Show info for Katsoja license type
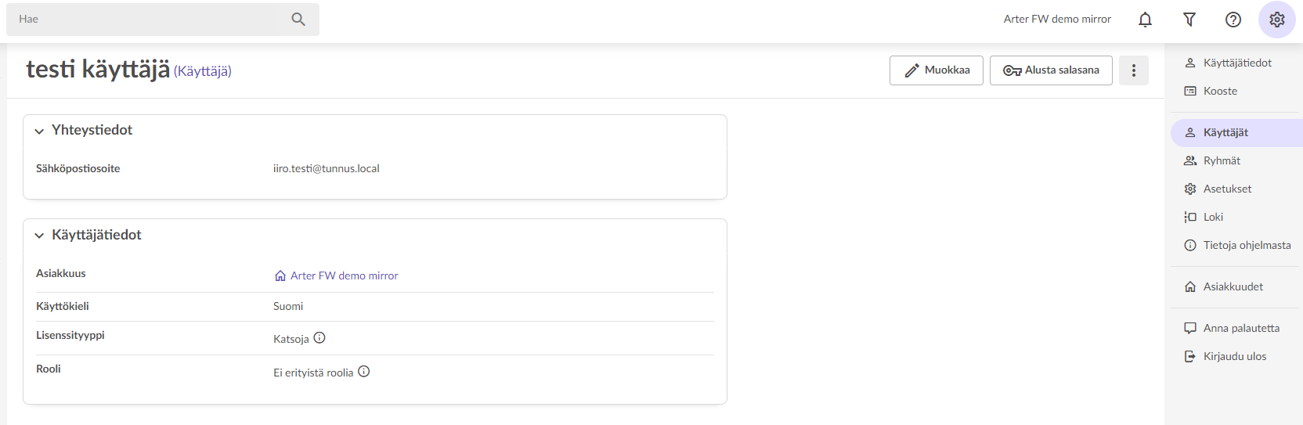The height and width of the screenshot is (425, 1303). click(x=319, y=338)
